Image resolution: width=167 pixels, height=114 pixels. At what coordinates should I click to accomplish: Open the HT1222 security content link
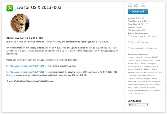coord(27,72)
